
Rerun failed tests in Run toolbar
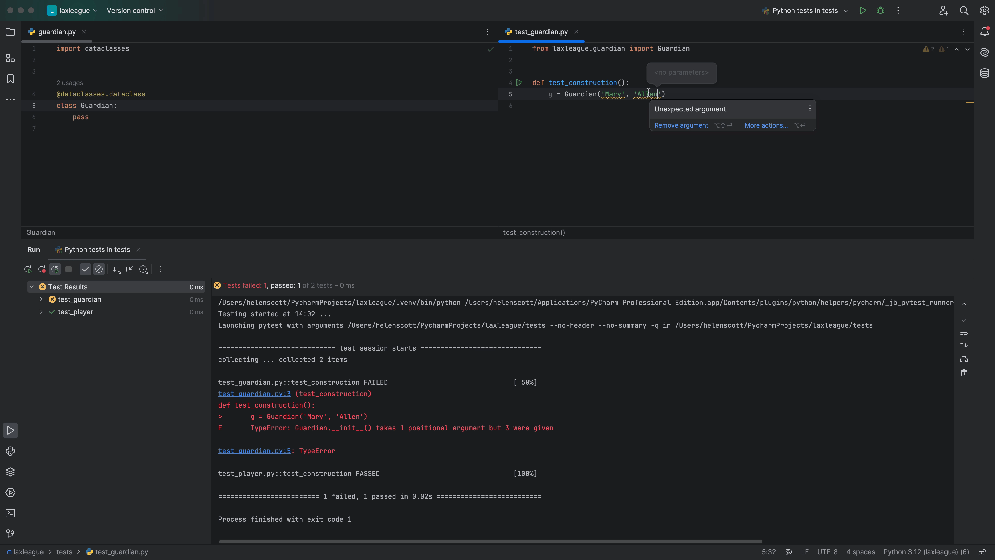(42, 269)
